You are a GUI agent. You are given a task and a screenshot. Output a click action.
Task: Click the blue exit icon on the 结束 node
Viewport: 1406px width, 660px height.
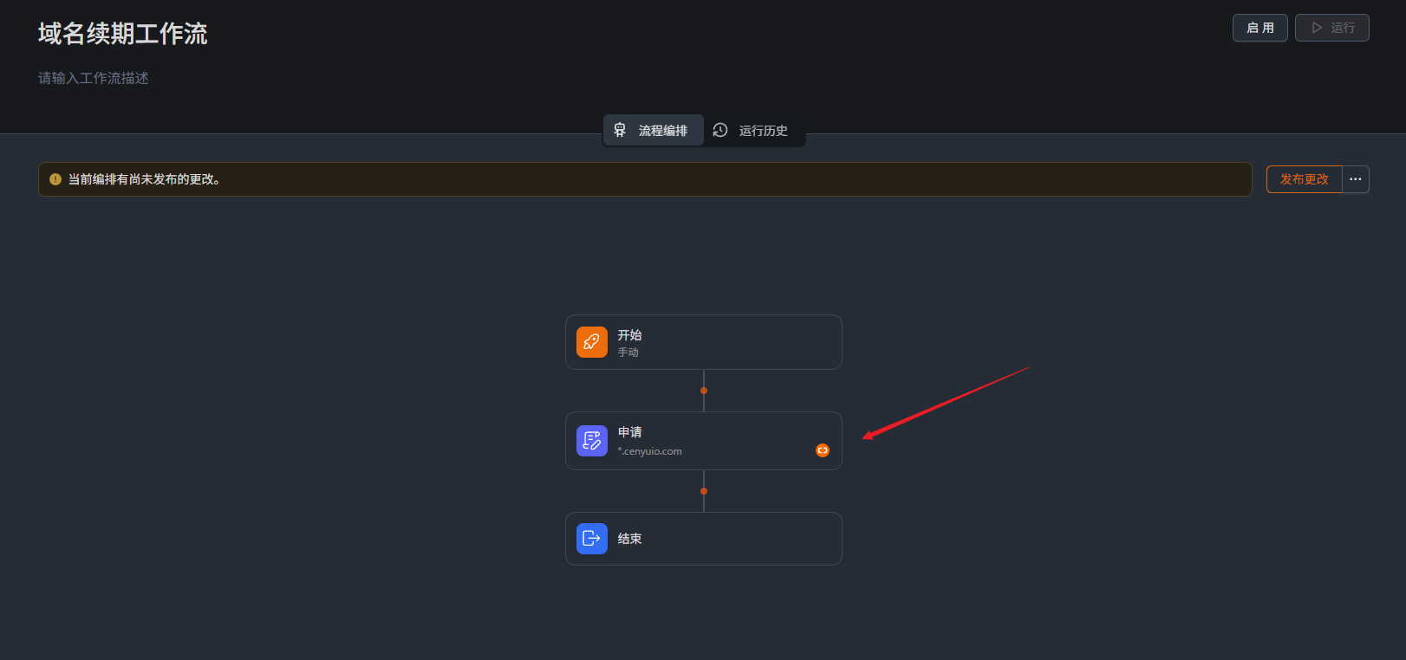(x=592, y=539)
